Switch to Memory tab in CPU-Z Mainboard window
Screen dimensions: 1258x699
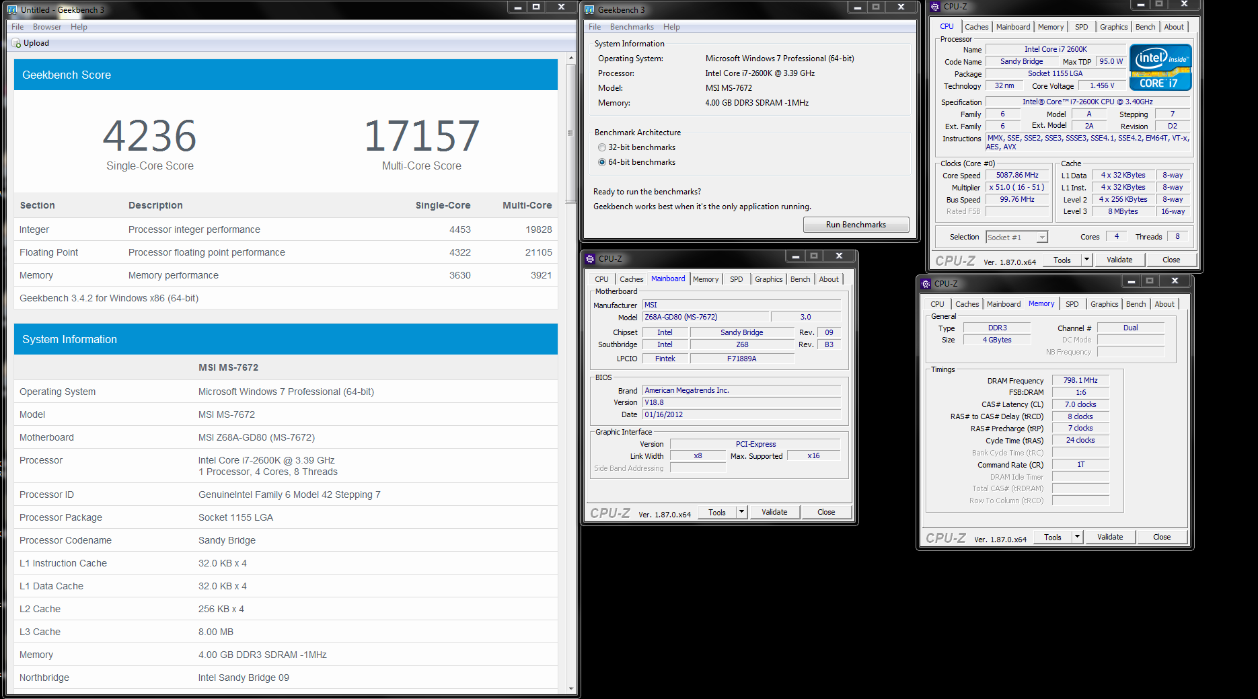[706, 279]
